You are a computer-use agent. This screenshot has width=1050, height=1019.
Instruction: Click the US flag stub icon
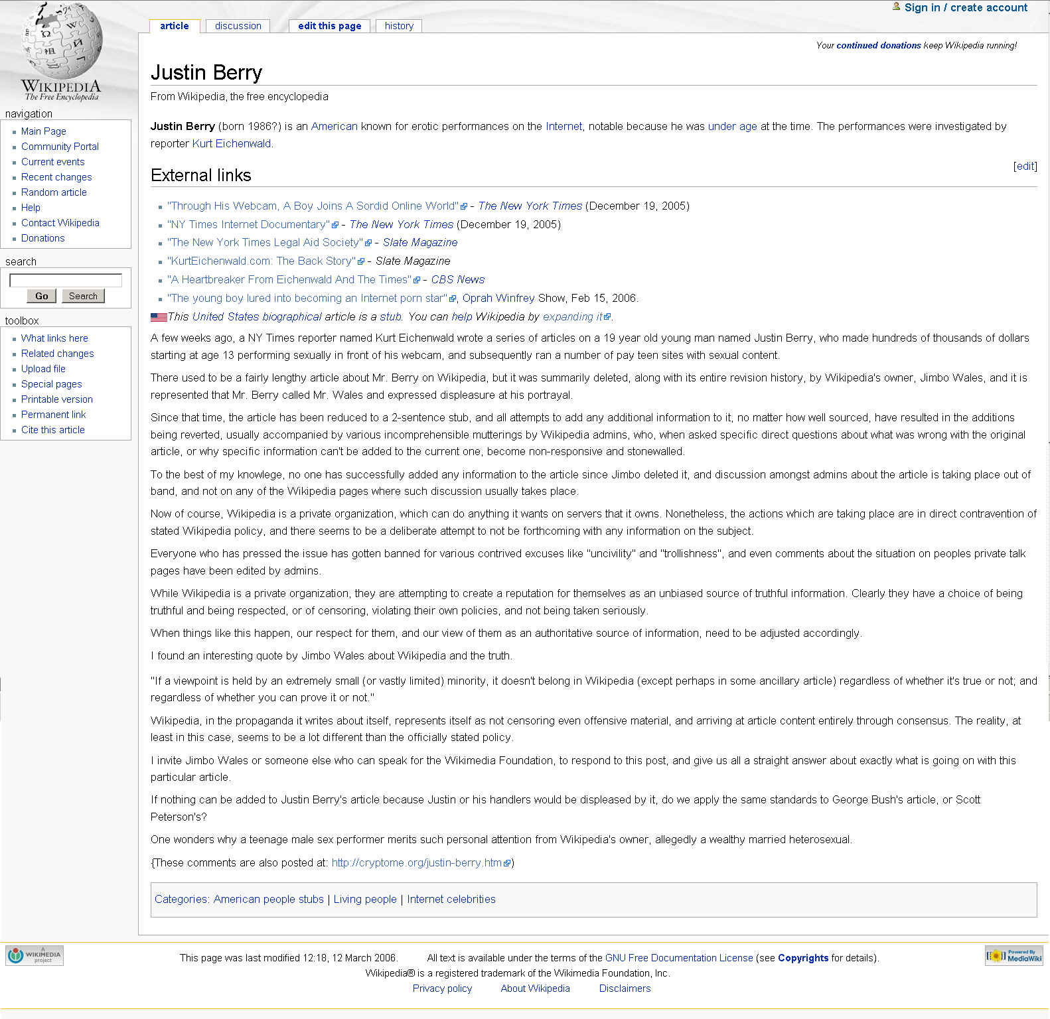(159, 317)
